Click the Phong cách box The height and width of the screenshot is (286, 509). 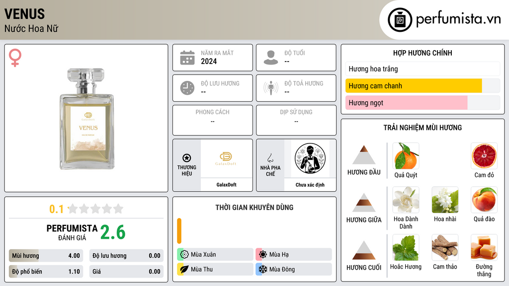213,120
